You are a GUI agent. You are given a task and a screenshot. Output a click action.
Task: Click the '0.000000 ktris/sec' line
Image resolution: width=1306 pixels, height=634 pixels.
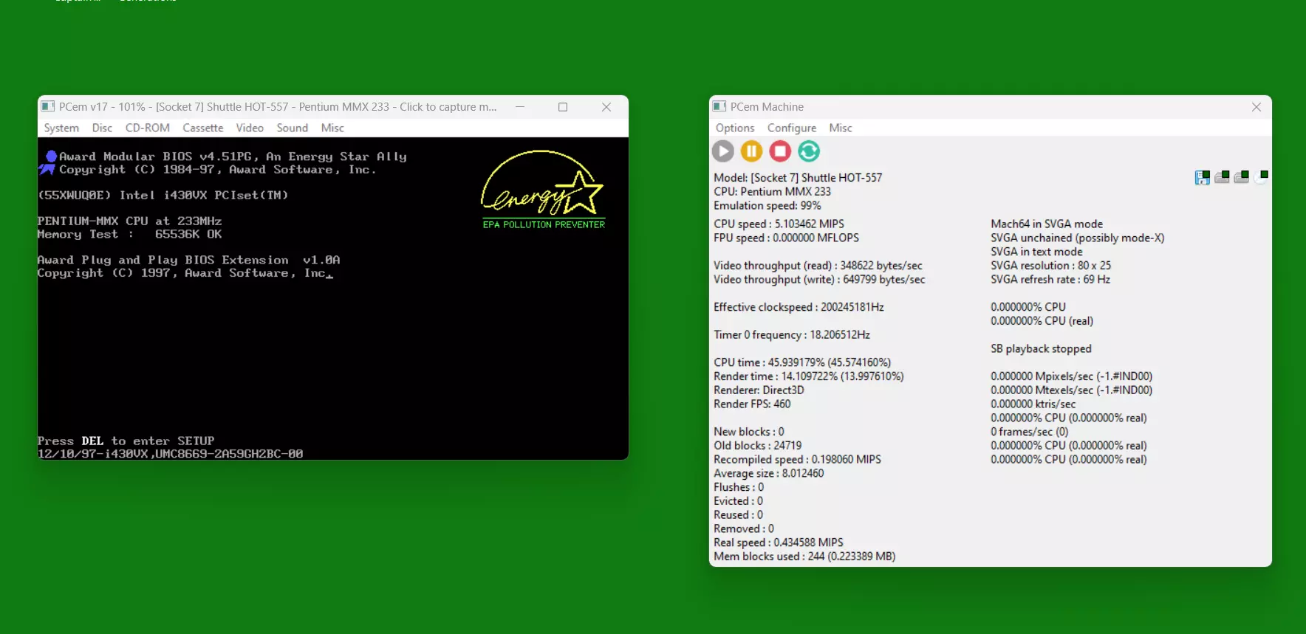click(1033, 404)
